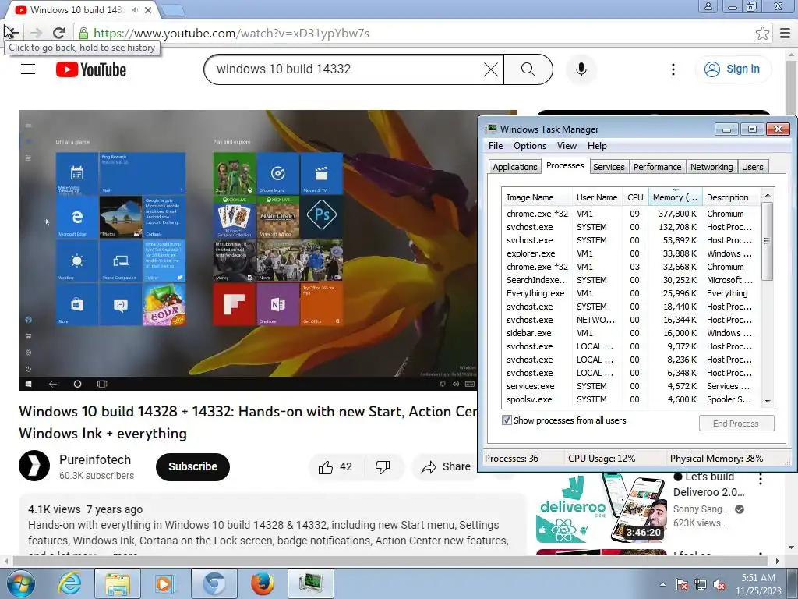Select the sidebar.exe process row
This screenshot has width=798, height=599.
pyautogui.click(x=631, y=332)
